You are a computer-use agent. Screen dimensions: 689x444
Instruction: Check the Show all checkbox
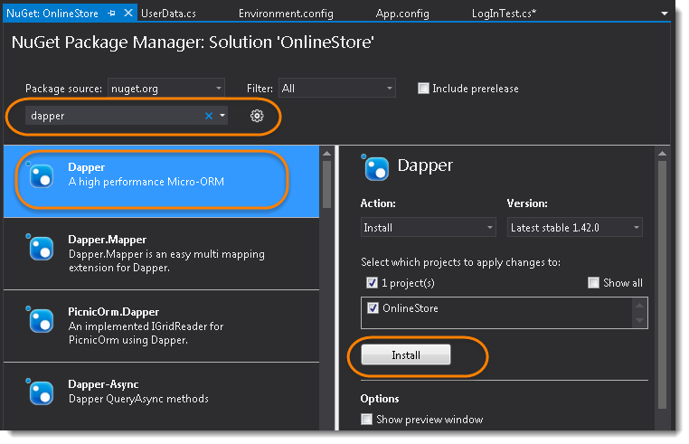pyautogui.click(x=593, y=283)
